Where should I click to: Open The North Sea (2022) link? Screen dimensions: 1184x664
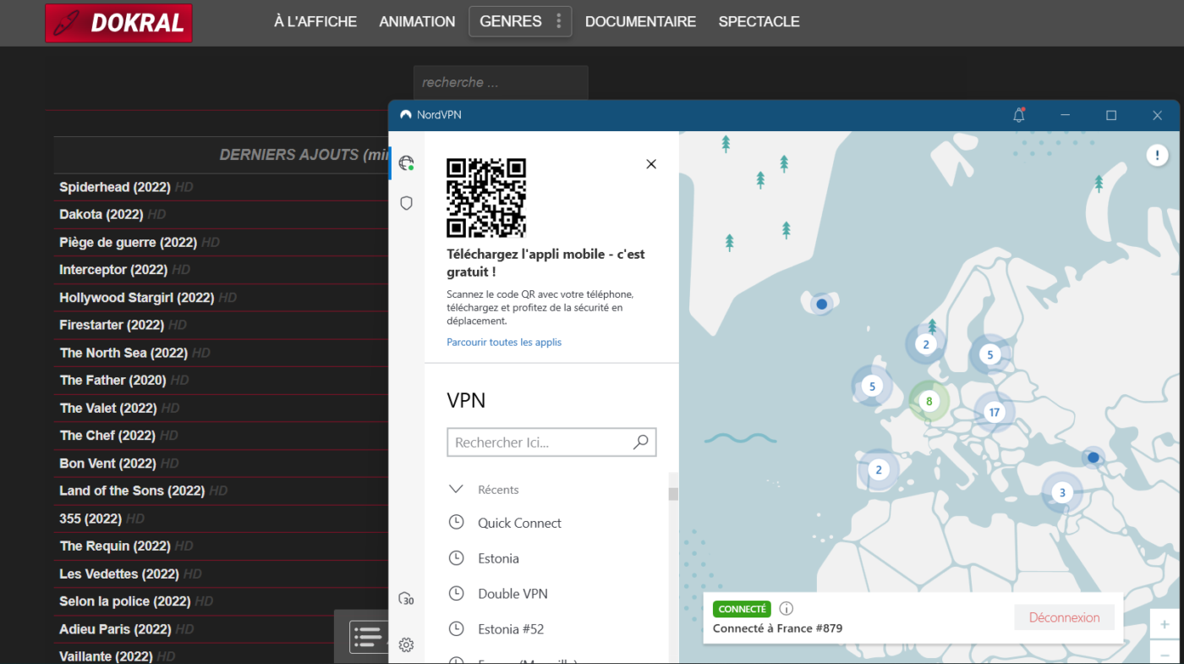click(x=123, y=353)
